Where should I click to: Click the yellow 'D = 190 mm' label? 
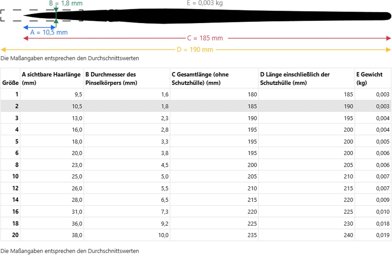[x=195, y=50]
